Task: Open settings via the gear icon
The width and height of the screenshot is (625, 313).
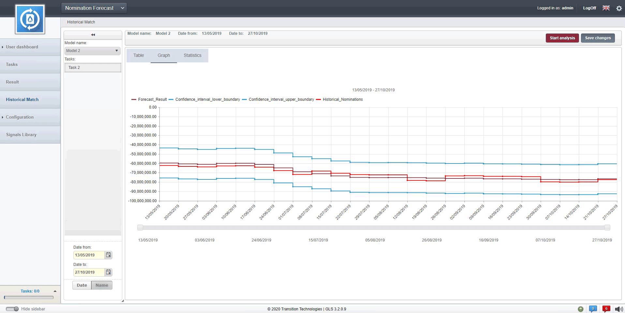Action: point(619,8)
